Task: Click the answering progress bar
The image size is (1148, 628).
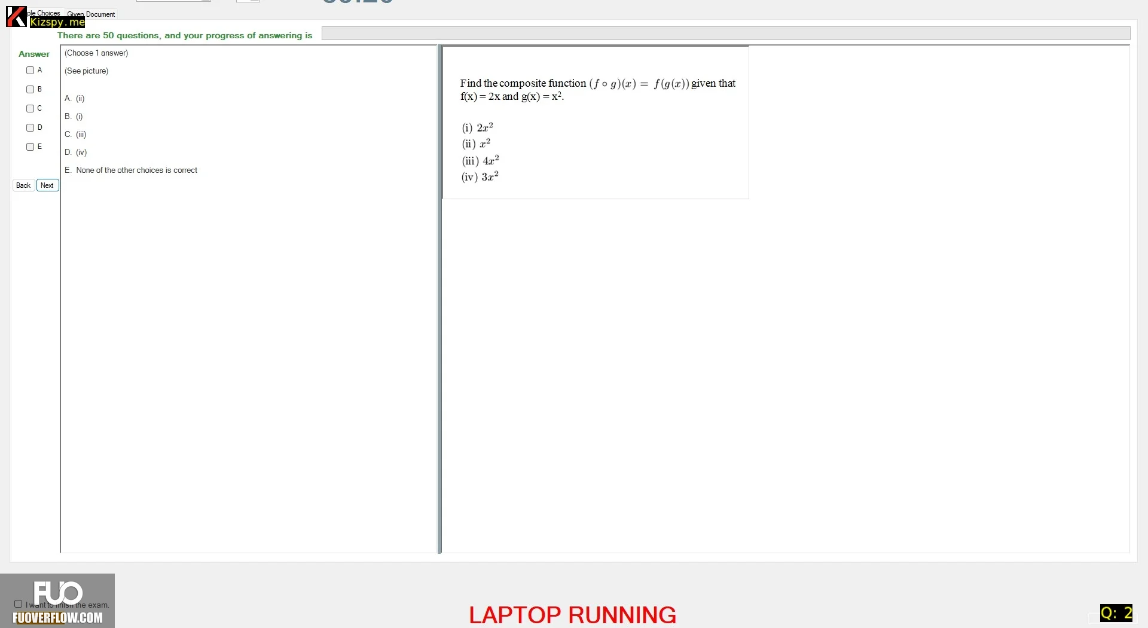Action: point(726,33)
